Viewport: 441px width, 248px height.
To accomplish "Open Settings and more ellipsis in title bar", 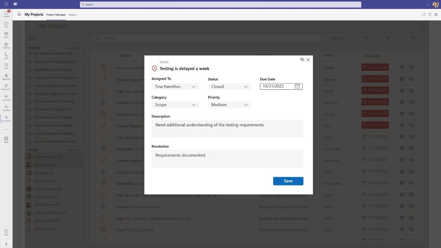I will click(x=428, y=4).
